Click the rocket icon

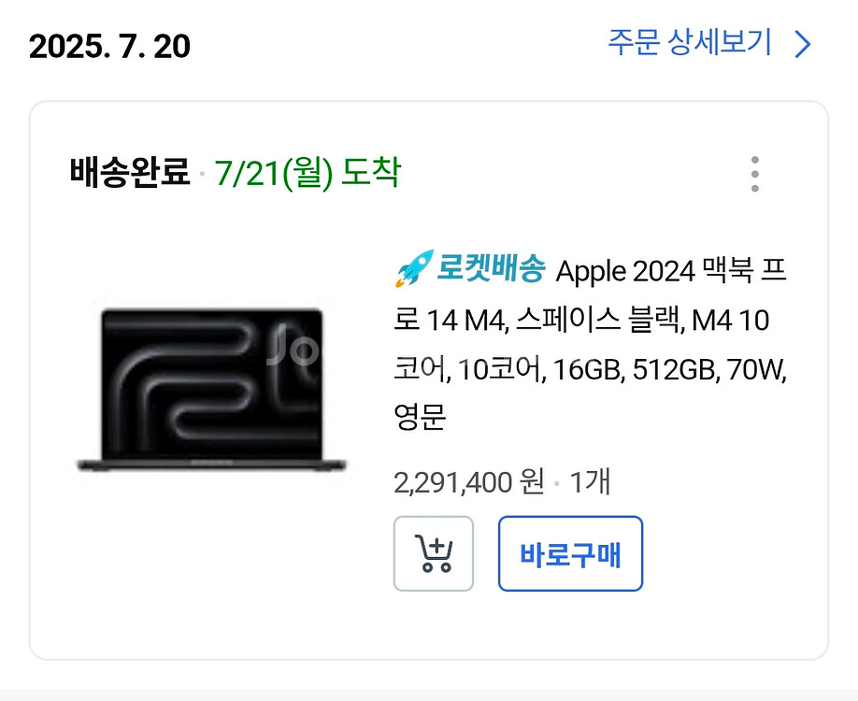pos(411,270)
